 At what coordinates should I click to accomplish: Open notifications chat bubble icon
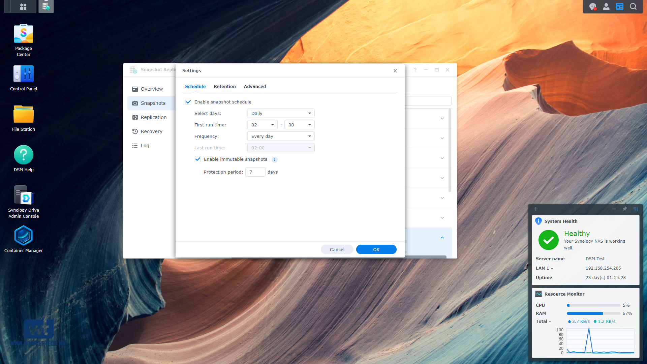[593, 6]
